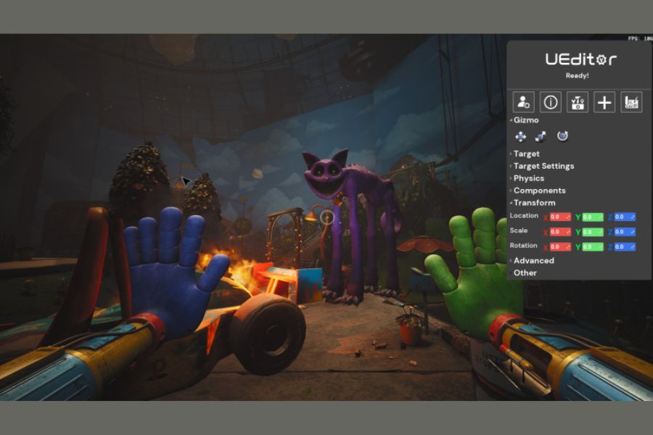The width and height of the screenshot is (653, 435).
Task: Select the rotate gizmo tool
Action: (562, 136)
